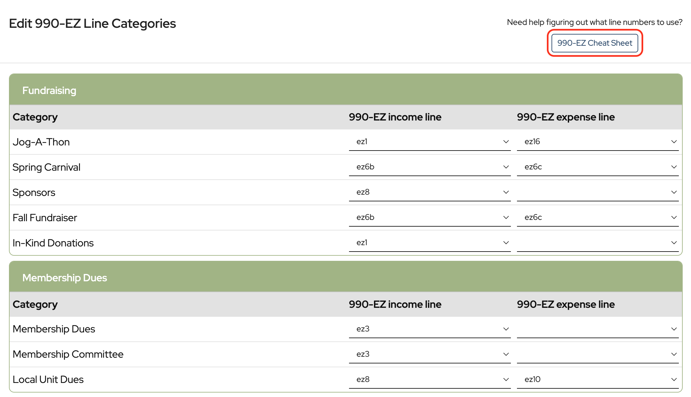Expand Sponsors income line dropdown
This screenshot has width=691, height=397.
[429, 192]
